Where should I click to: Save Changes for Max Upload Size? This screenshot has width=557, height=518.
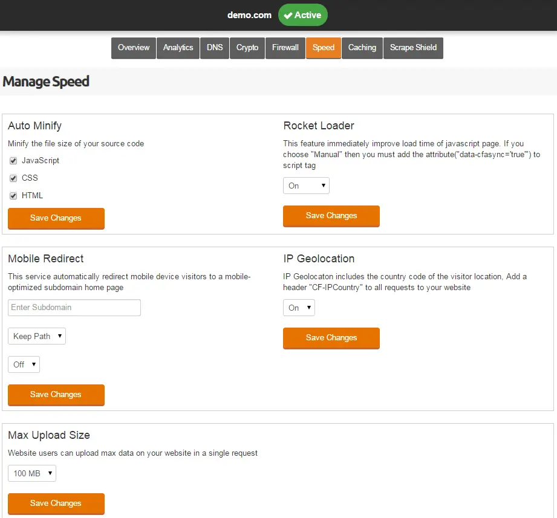coord(56,503)
